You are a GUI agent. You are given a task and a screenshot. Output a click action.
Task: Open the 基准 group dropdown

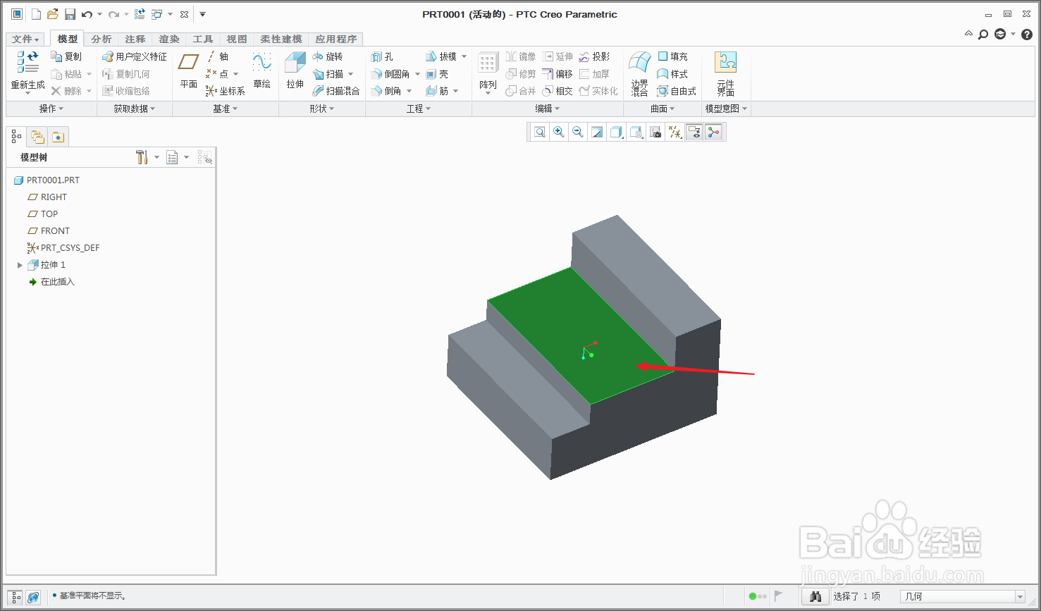226,109
